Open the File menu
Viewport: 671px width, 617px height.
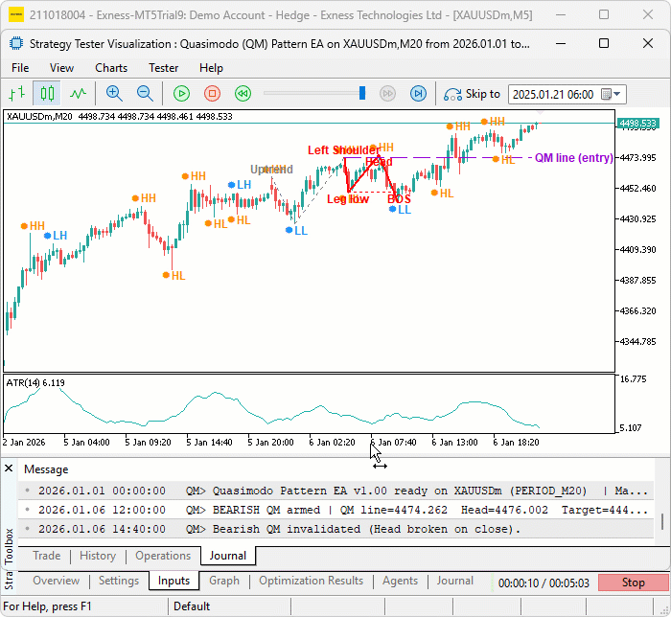(20, 68)
